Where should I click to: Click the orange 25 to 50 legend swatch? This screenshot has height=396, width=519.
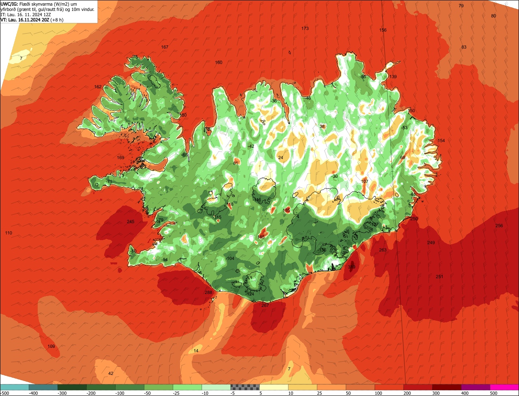tap(331, 387)
